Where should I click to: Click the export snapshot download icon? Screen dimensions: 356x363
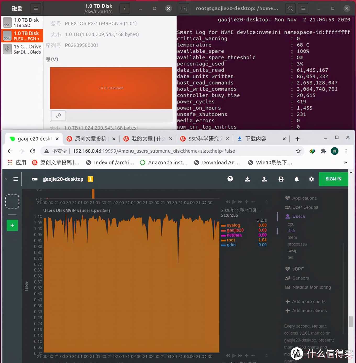coord(247,179)
